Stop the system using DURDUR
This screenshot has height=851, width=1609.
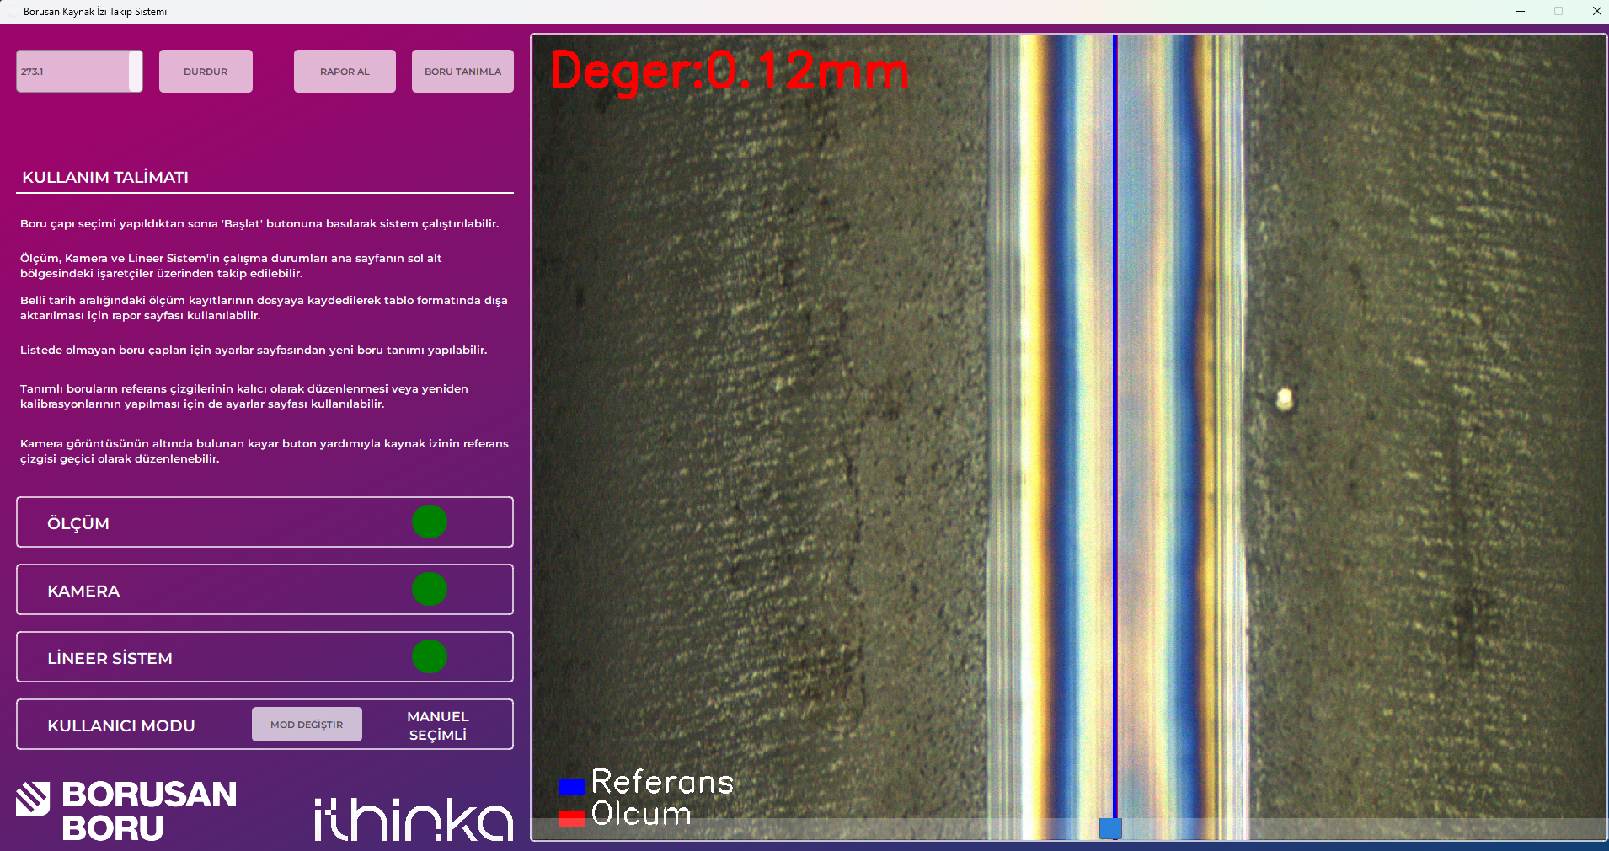(206, 71)
